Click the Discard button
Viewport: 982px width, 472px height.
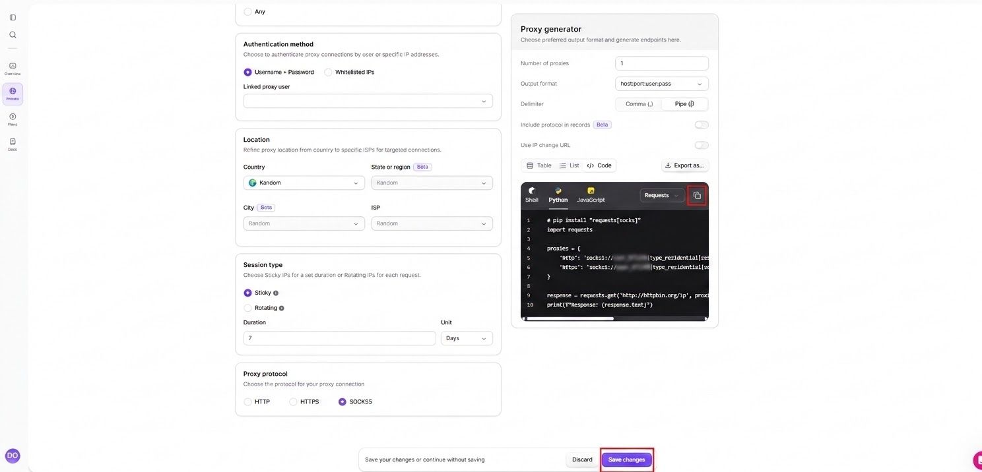582,459
